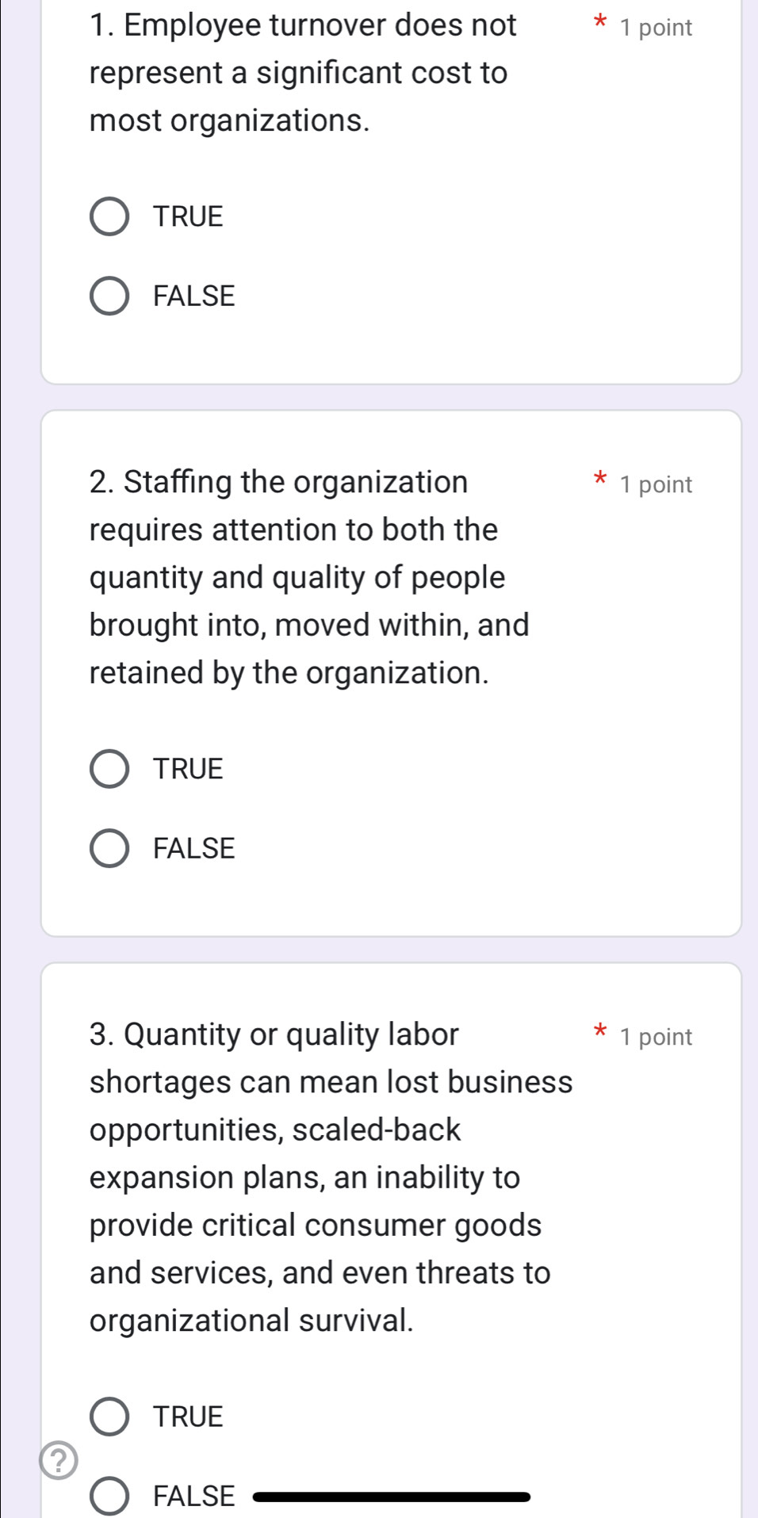This screenshot has width=758, height=1518.
Task: Tap the question mark help icon
Action: tap(59, 1460)
